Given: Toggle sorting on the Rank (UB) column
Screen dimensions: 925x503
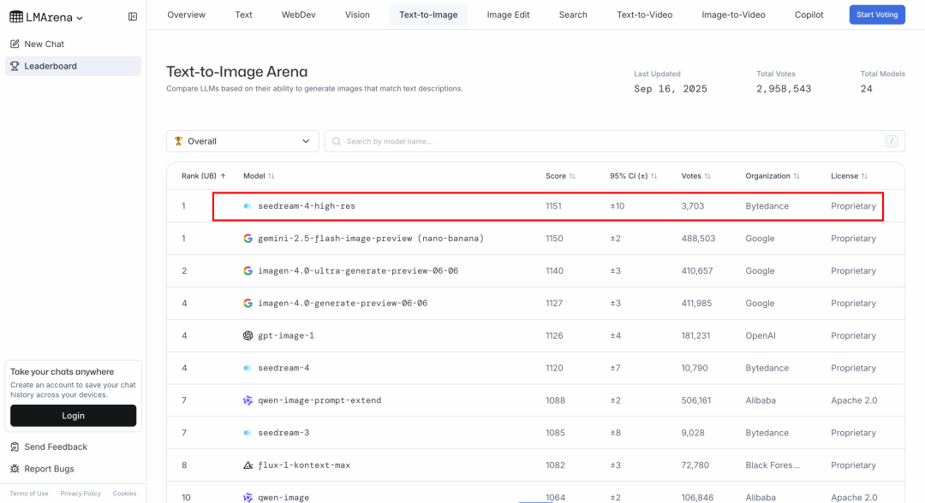Looking at the screenshot, I should (x=204, y=176).
